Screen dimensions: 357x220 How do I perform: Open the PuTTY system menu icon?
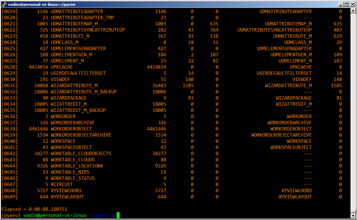4,4
